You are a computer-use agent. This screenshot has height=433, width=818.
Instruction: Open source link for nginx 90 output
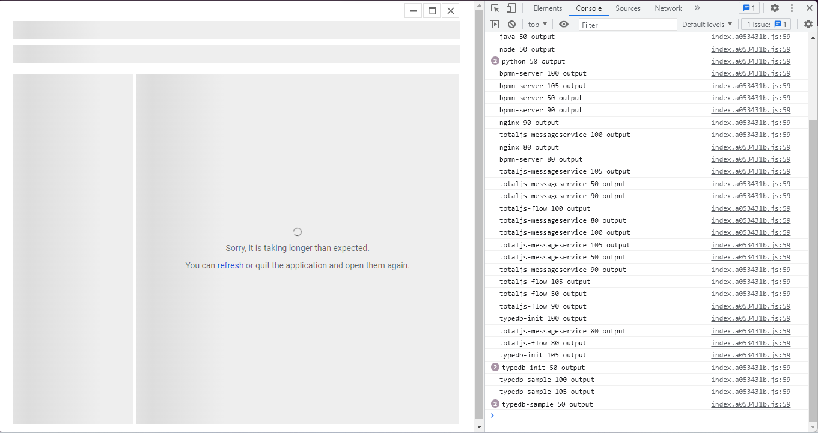(751, 123)
